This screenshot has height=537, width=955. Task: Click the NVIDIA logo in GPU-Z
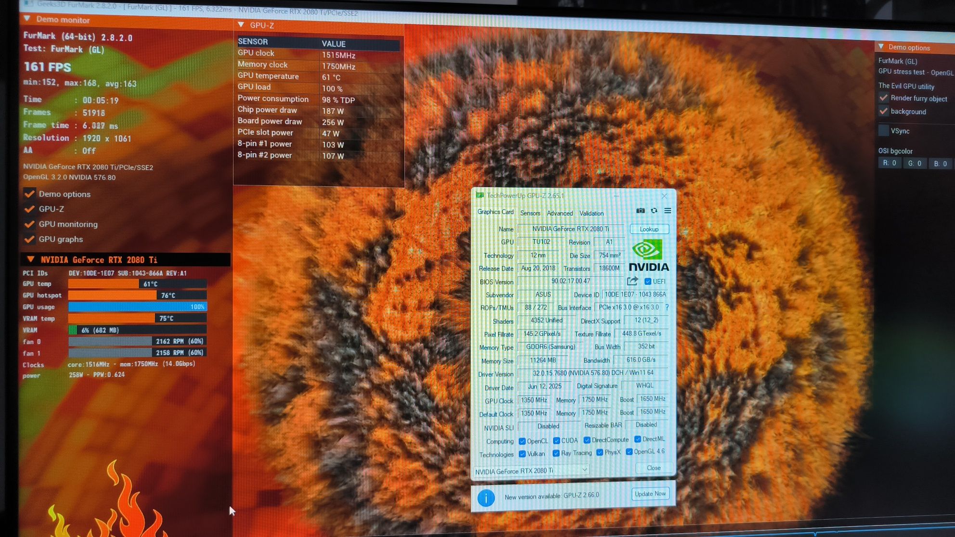click(x=648, y=256)
